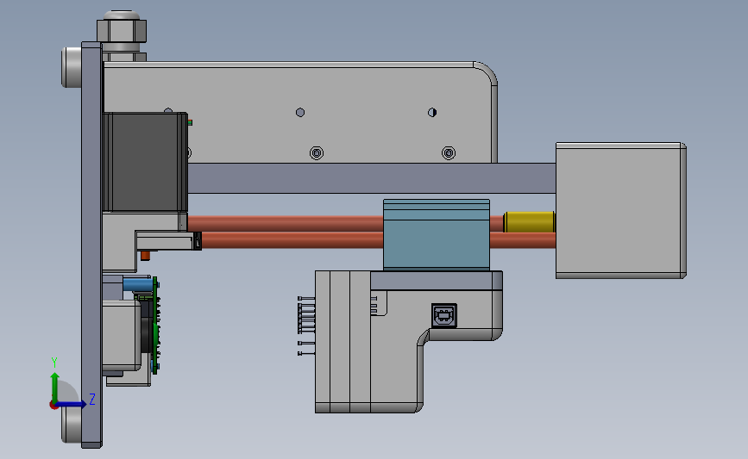Select the purple-gray mounting plate under carriage
This screenshot has width=748, height=459.
tap(437, 281)
